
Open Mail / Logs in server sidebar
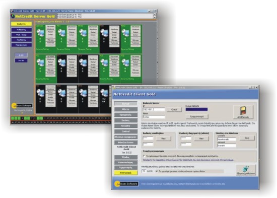click(22, 35)
